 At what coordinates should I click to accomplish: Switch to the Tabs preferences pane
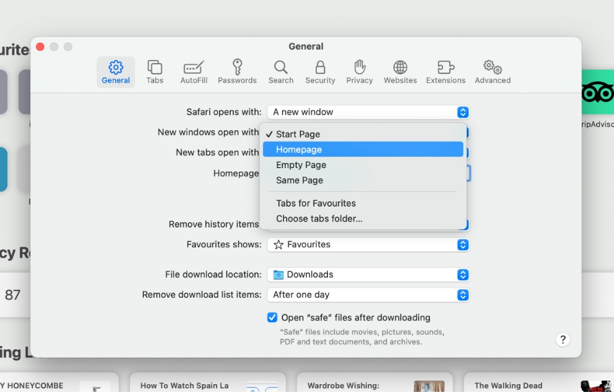click(155, 72)
